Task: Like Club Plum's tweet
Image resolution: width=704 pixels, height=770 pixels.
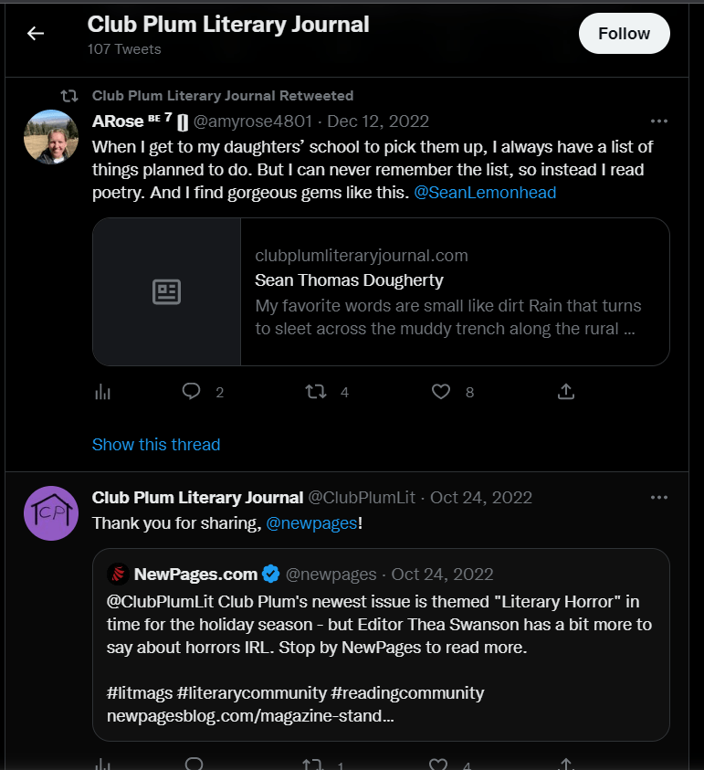Action: pos(438,764)
